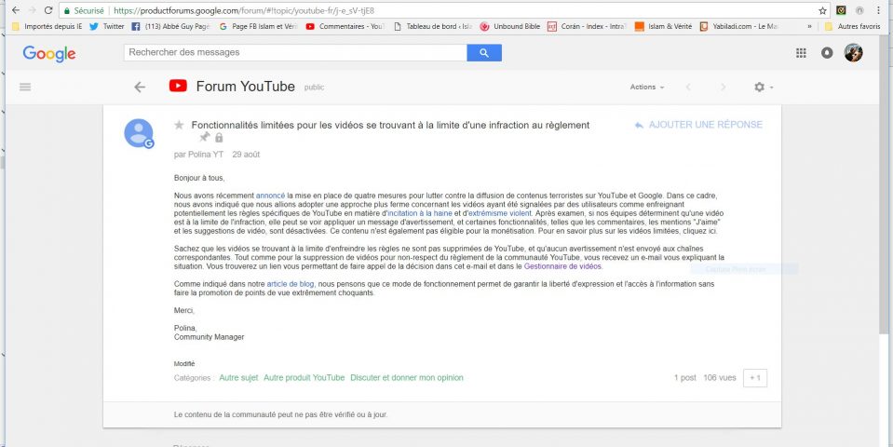
Task: Click the Sécurisé padlock indicator
Action: click(84, 11)
